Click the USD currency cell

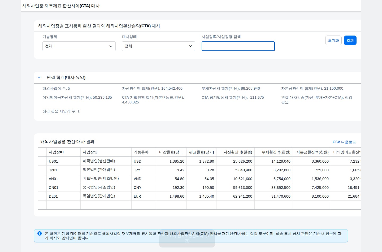(144, 161)
